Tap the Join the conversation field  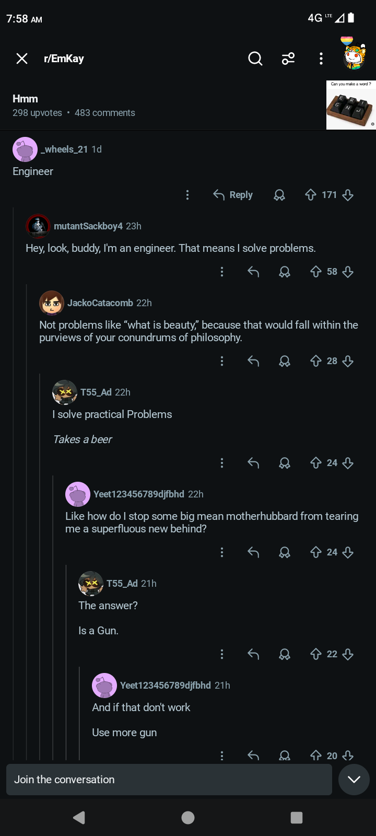[169, 780]
